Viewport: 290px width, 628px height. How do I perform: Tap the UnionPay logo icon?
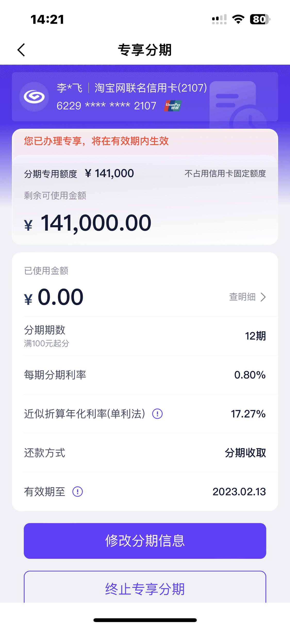click(x=173, y=106)
